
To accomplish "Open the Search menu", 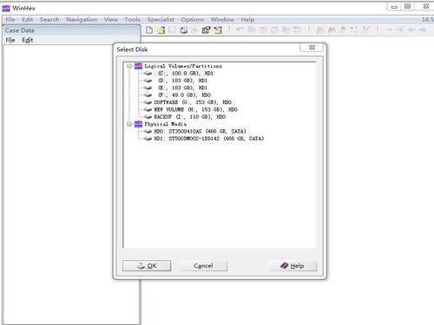I will [49, 19].
